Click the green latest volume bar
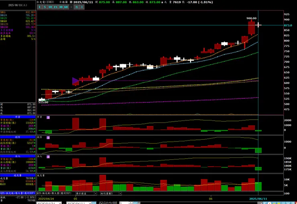 (258, 187)
